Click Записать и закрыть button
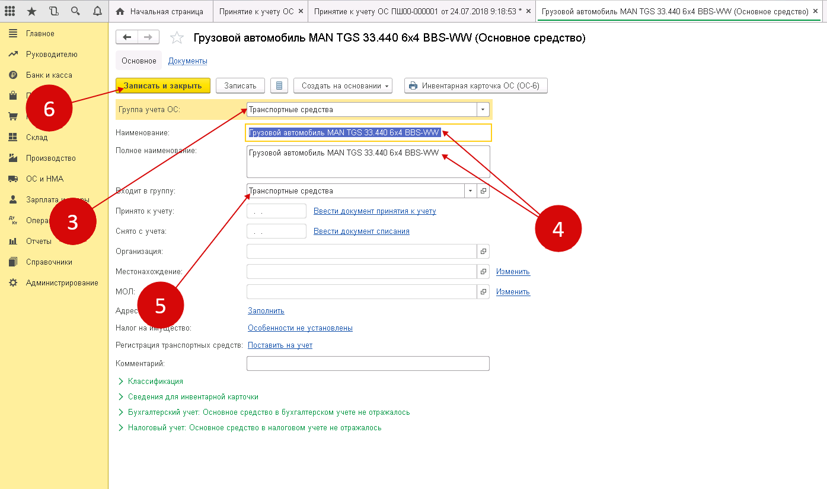The width and height of the screenshot is (827, 489). (163, 85)
